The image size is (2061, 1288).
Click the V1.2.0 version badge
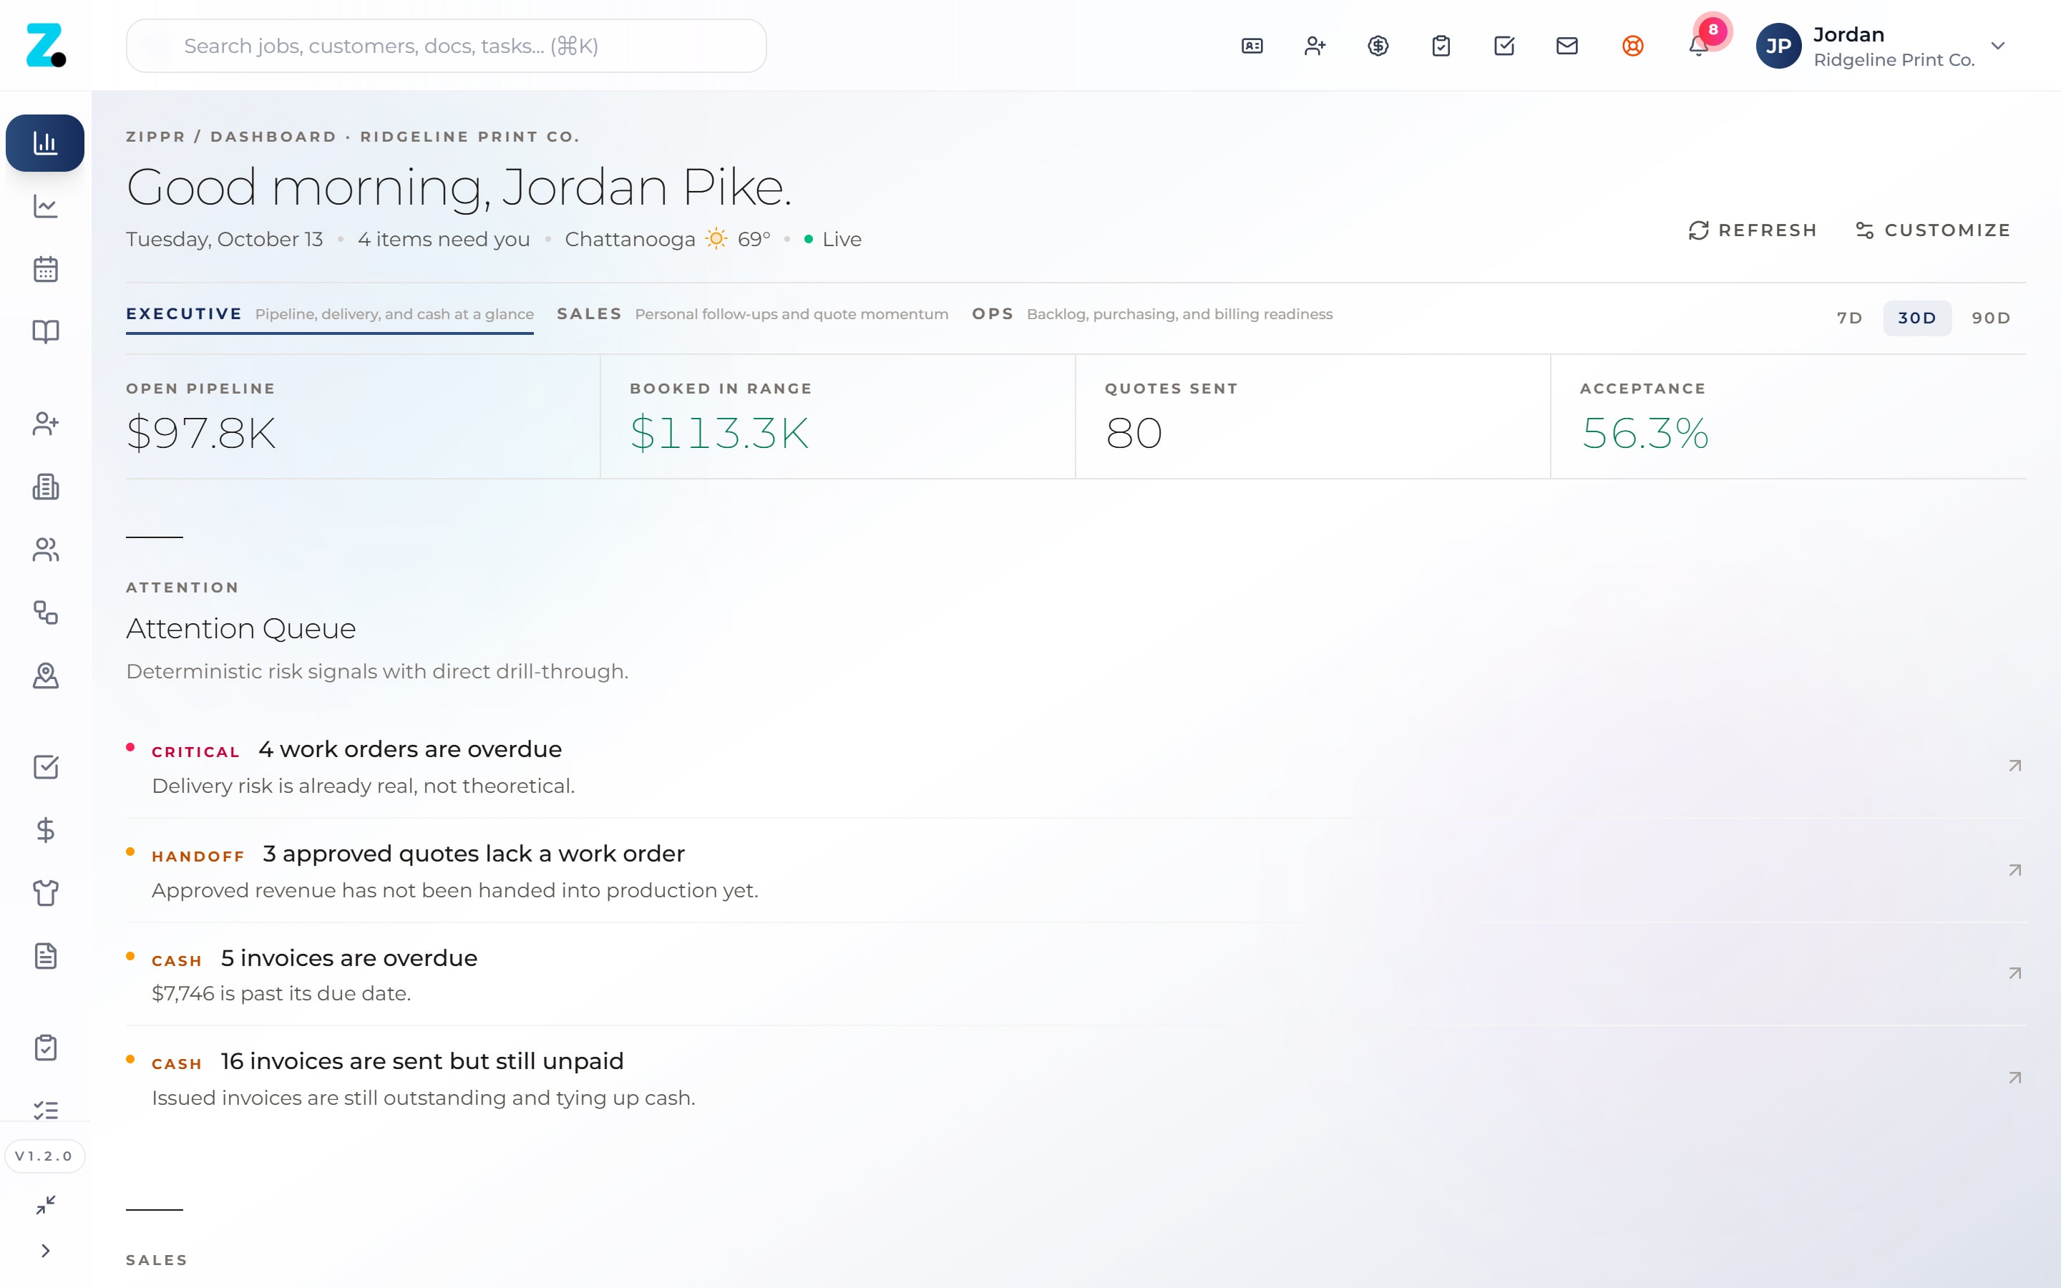tap(45, 1156)
